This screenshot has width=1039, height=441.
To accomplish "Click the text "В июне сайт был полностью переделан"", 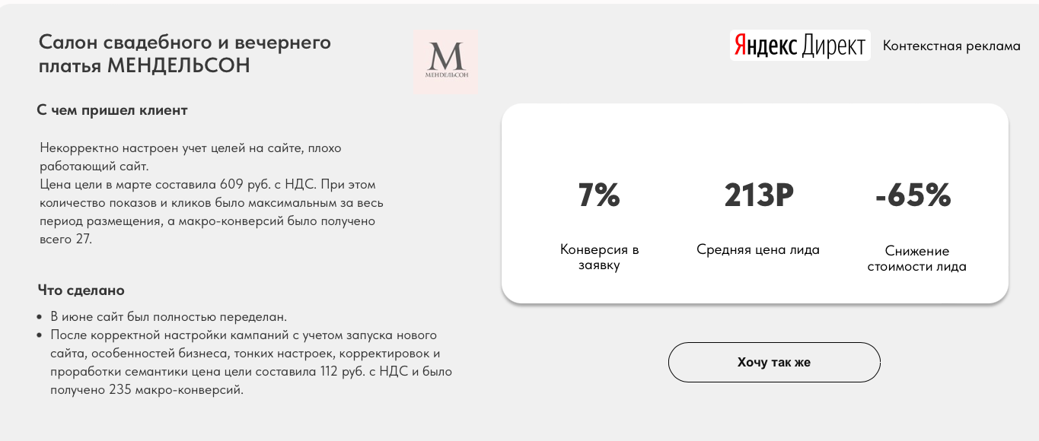I will point(168,316).
